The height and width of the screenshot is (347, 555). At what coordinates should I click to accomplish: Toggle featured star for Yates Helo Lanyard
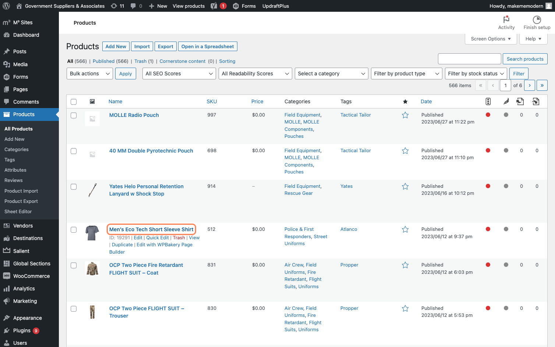click(x=405, y=186)
